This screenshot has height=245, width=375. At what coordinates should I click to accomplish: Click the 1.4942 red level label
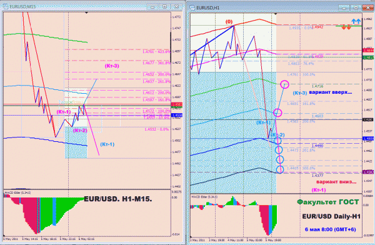point(317,27)
